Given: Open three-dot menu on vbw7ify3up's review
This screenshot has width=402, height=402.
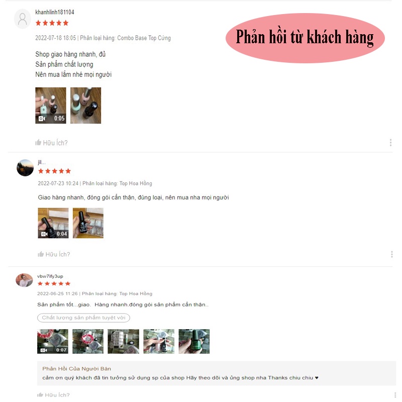Looking at the screenshot, I should tap(395, 395).
